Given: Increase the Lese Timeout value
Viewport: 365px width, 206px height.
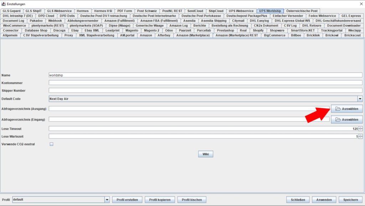Looking at the screenshot, I should 361,127.
